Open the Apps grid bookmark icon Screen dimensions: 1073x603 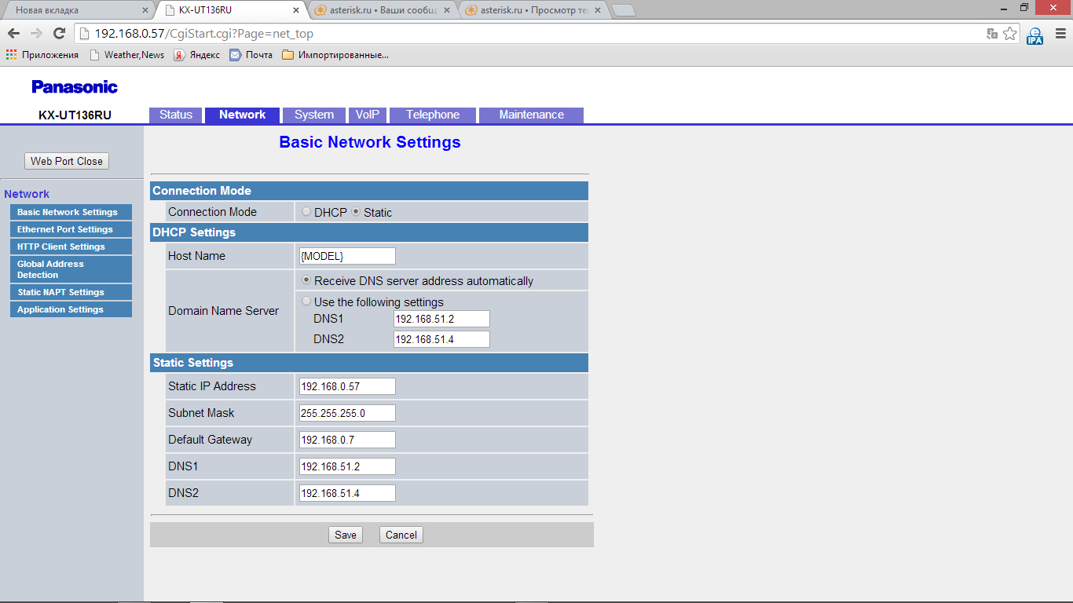click(11, 55)
